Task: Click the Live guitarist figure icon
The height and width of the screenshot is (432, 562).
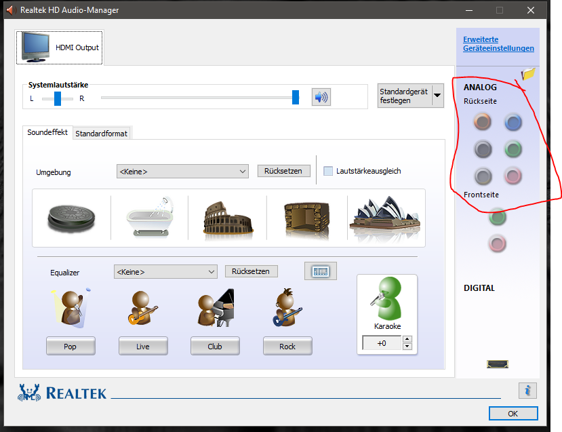Action: click(x=142, y=308)
